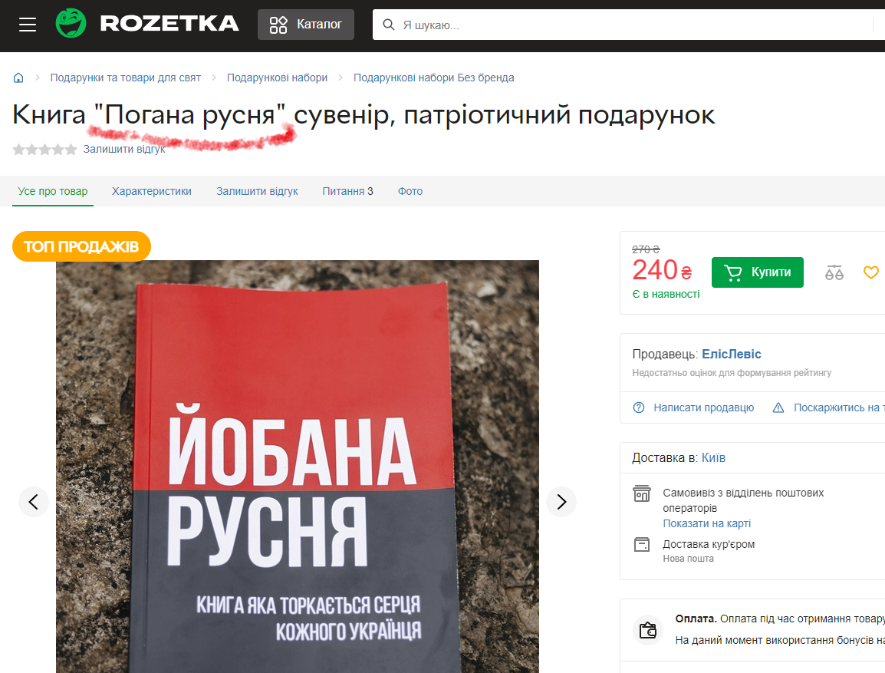Viewport: 885px width, 673px height.
Task: Open the Каталог menu
Action: click(306, 25)
